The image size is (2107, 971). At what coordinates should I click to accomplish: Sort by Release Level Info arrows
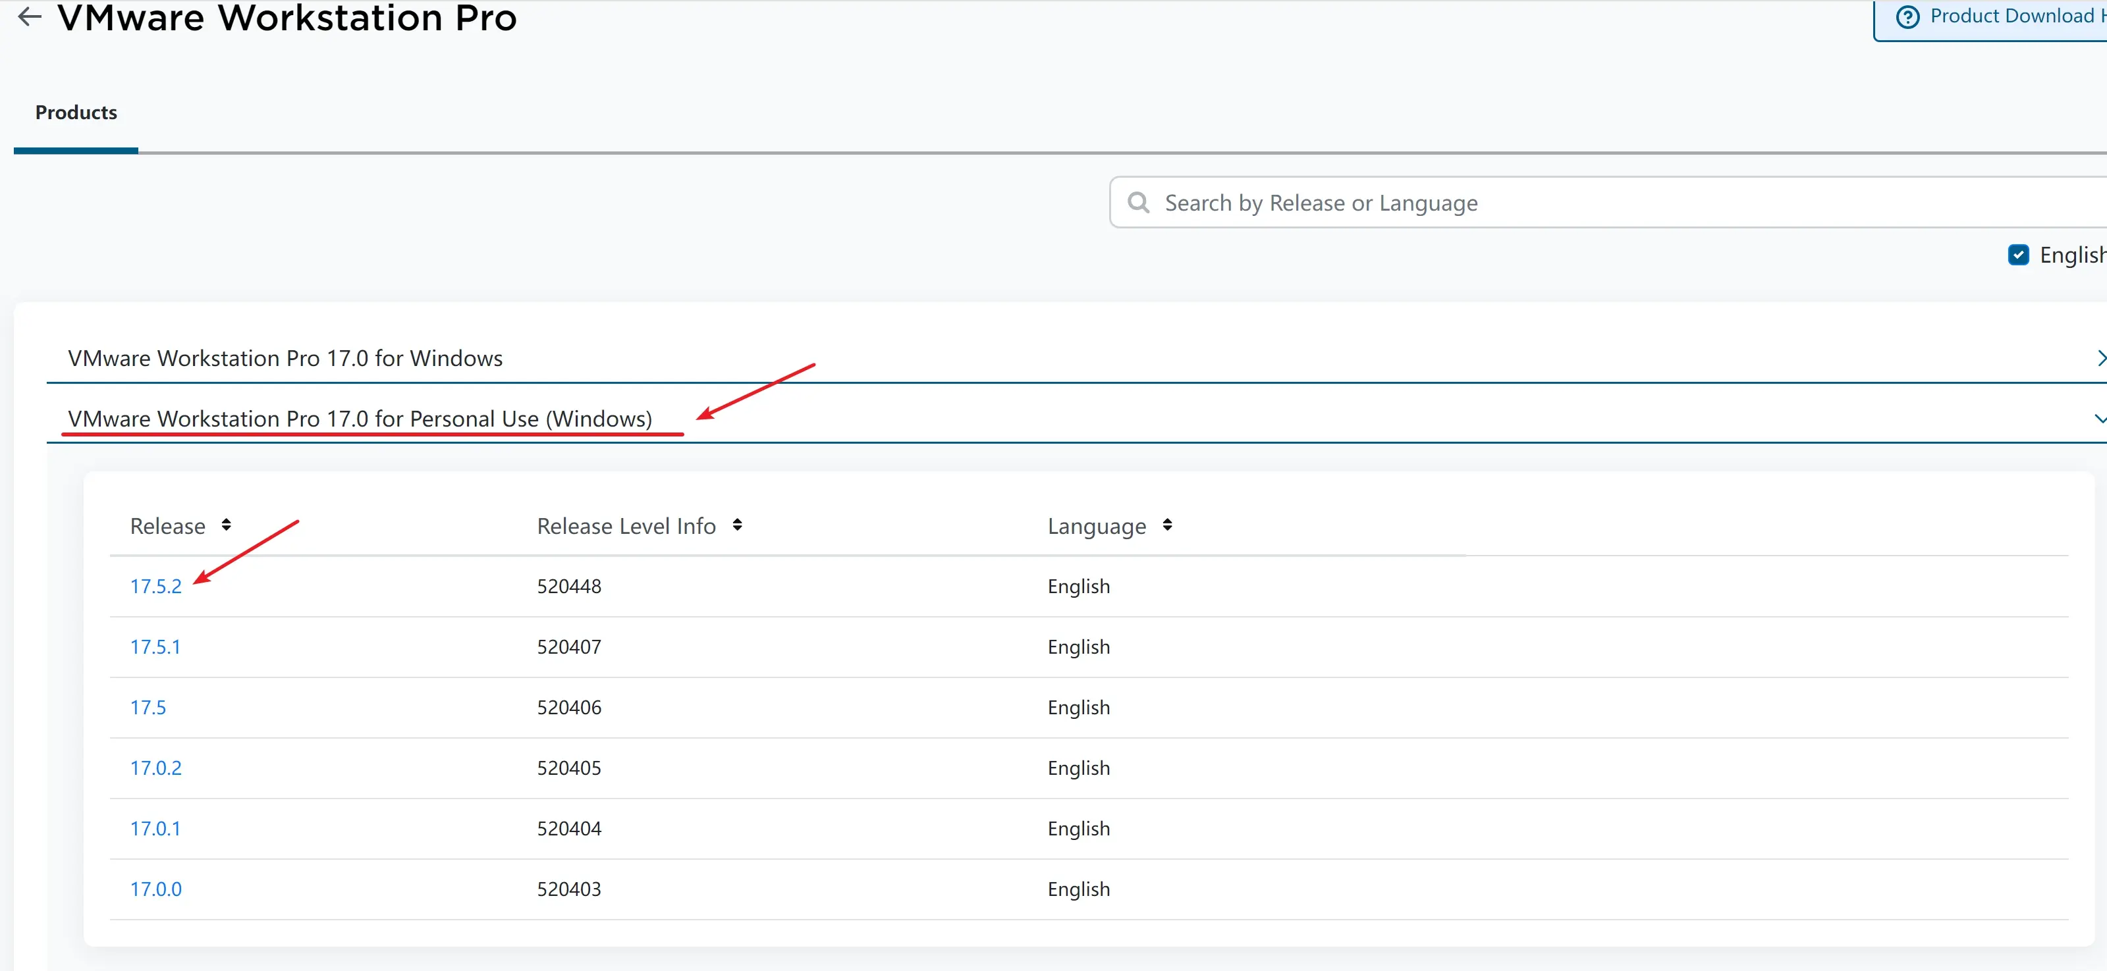point(737,525)
